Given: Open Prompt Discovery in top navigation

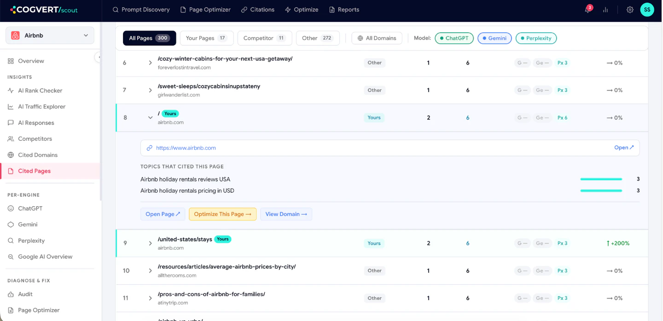Looking at the screenshot, I should click(141, 10).
